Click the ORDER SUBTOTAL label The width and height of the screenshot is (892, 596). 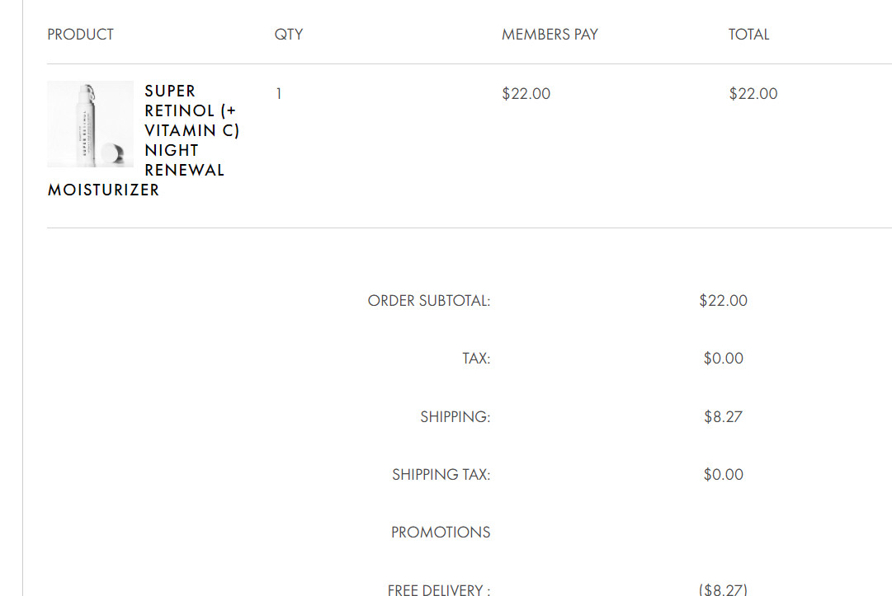point(429,301)
